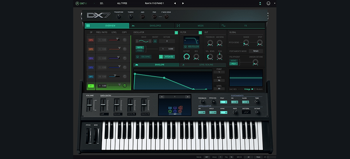Switch to the OVERVIEW tab
The width and height of the screenshot is (350, 159).
[x=107, y=26]
